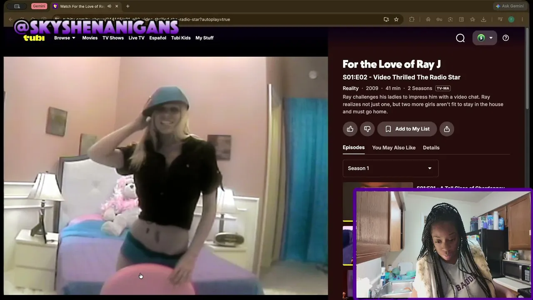Click the Ask Gemini button
The width and height of the screenshot is (533, 300).
click(x=509, y=6)
